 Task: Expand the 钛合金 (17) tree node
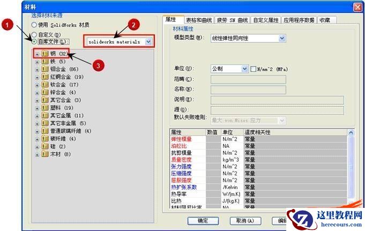pyautogui.click(x=37, y=85)
